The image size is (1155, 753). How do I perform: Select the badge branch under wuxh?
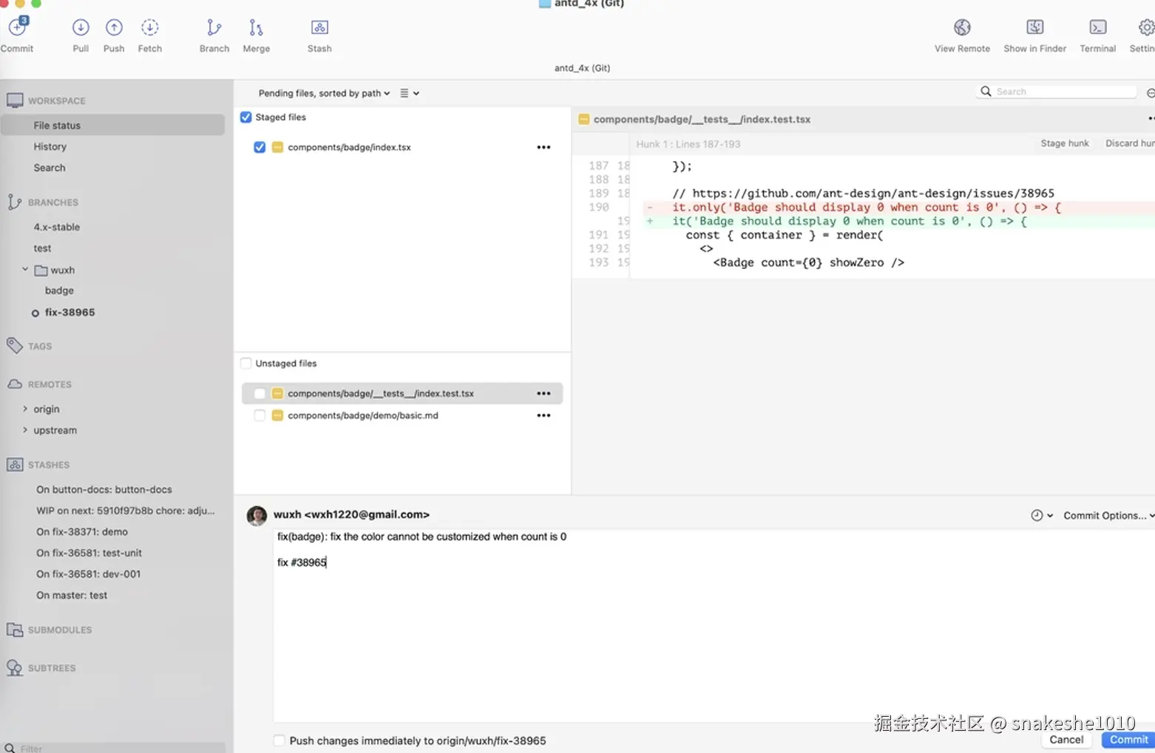click(59, 290)
